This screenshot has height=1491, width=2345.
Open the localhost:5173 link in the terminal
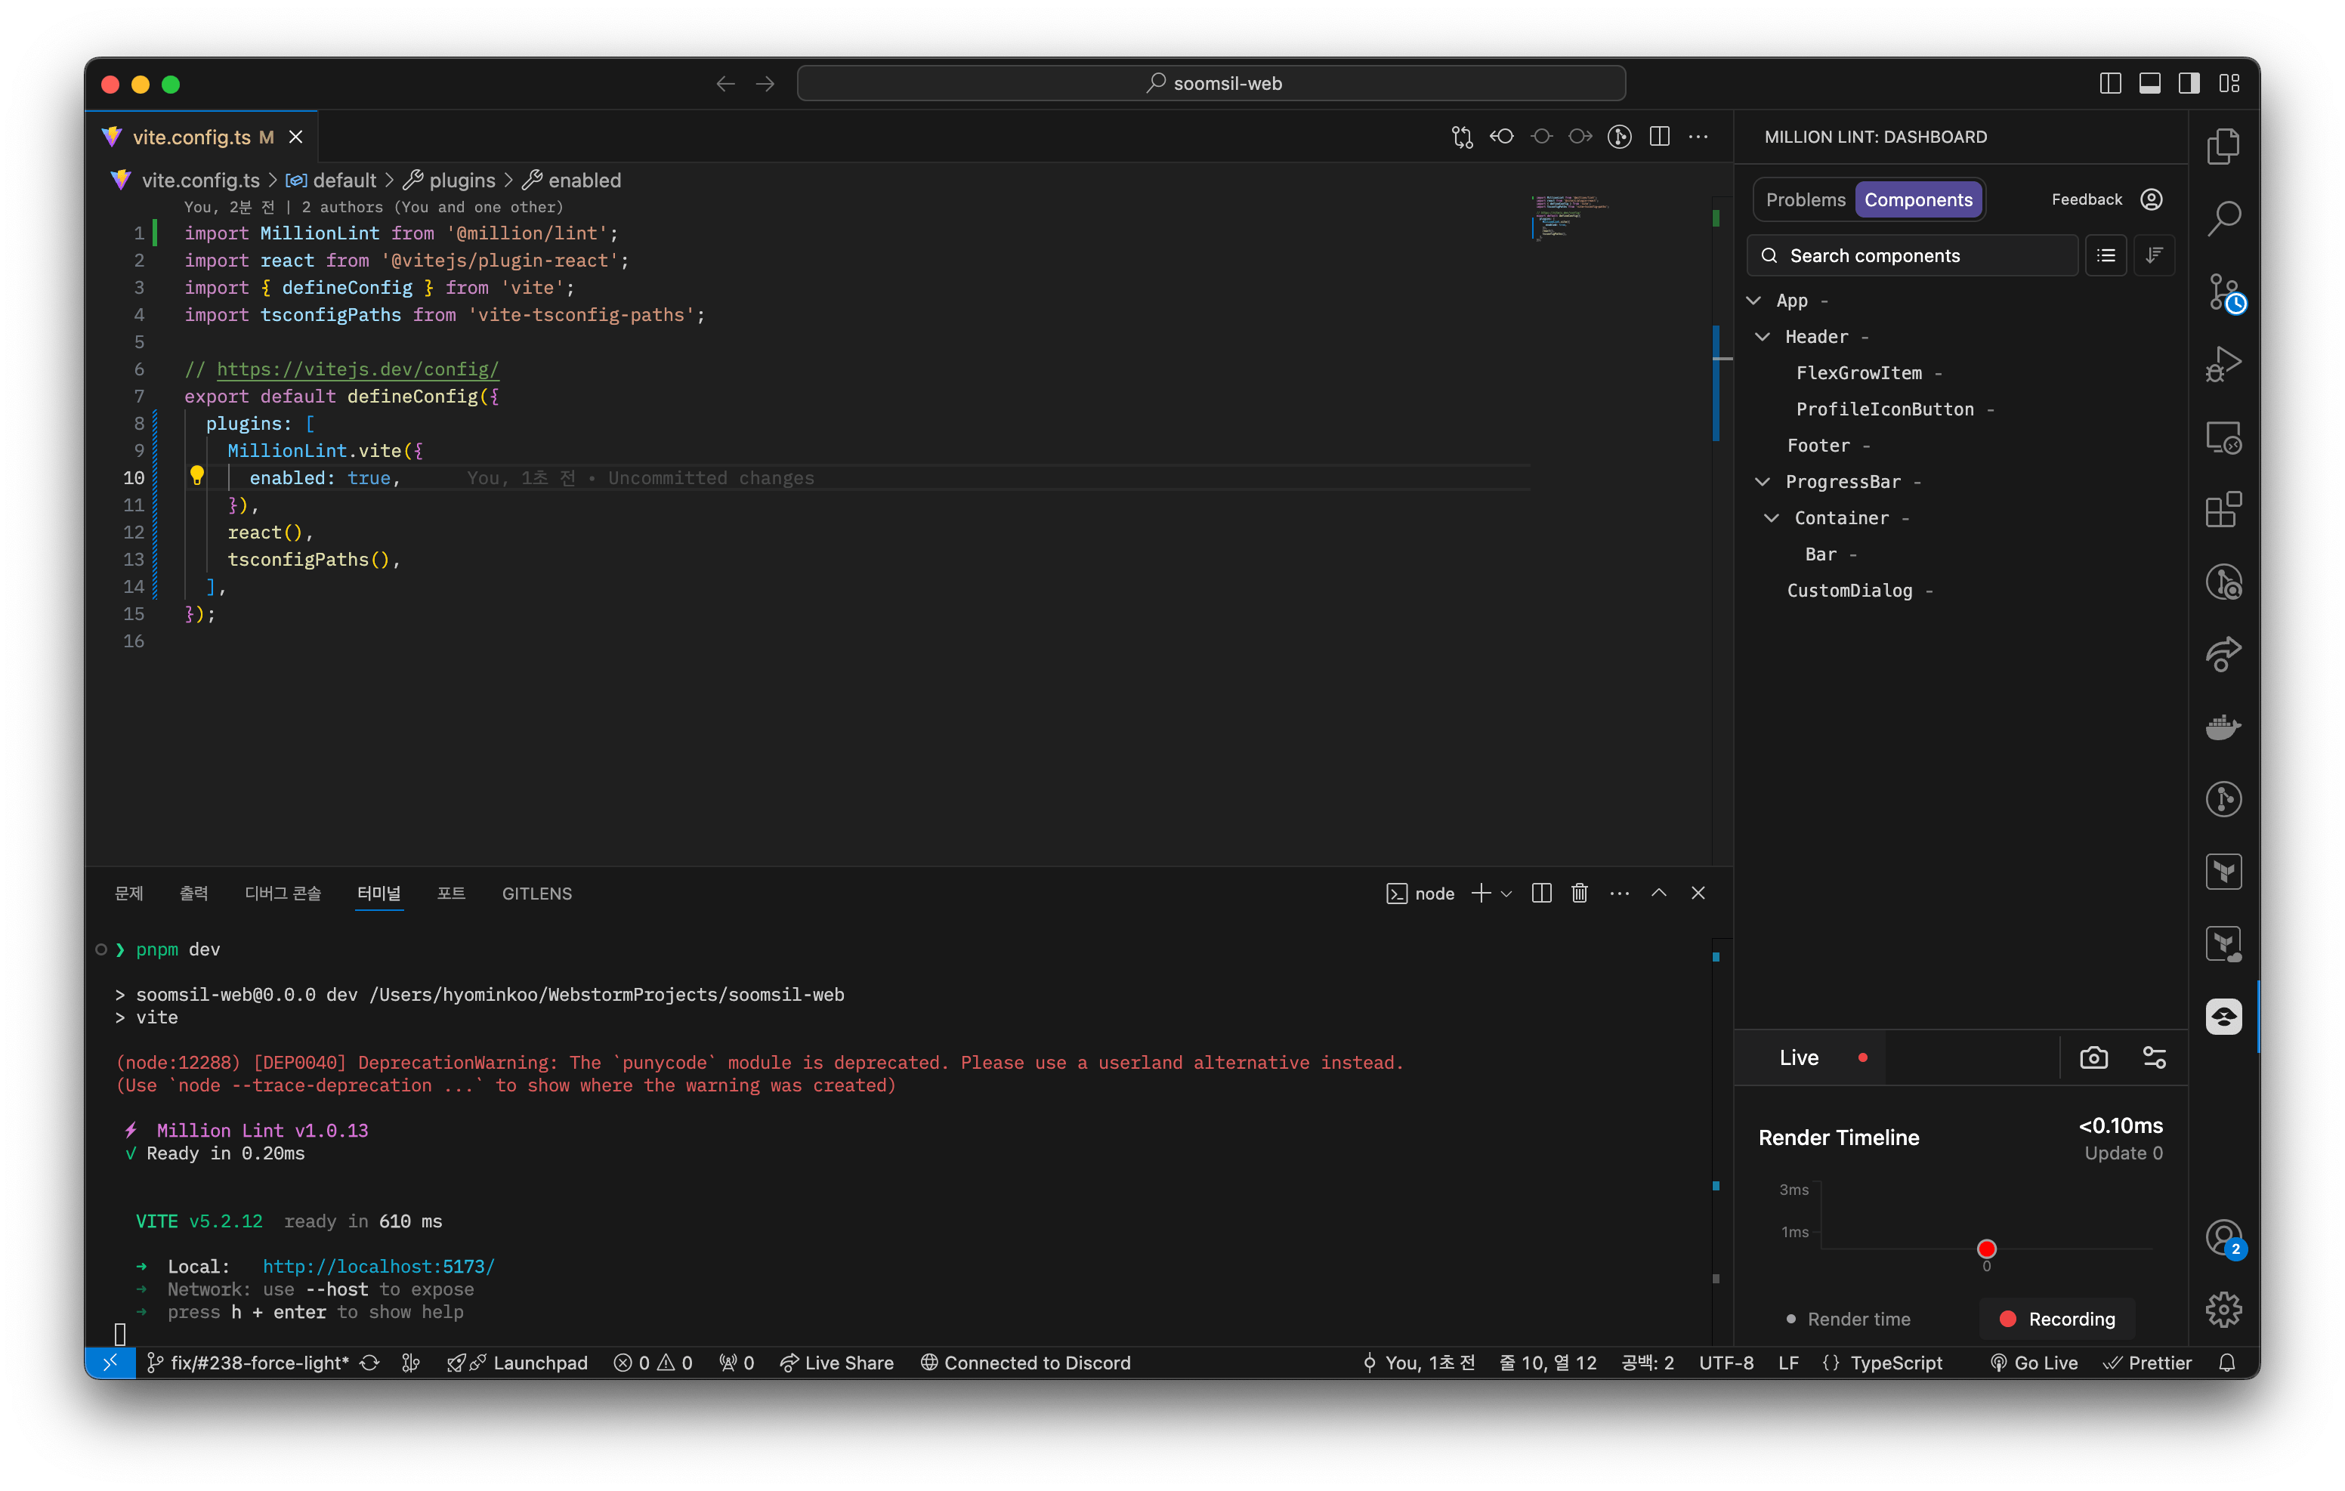tap(378, 1266)
